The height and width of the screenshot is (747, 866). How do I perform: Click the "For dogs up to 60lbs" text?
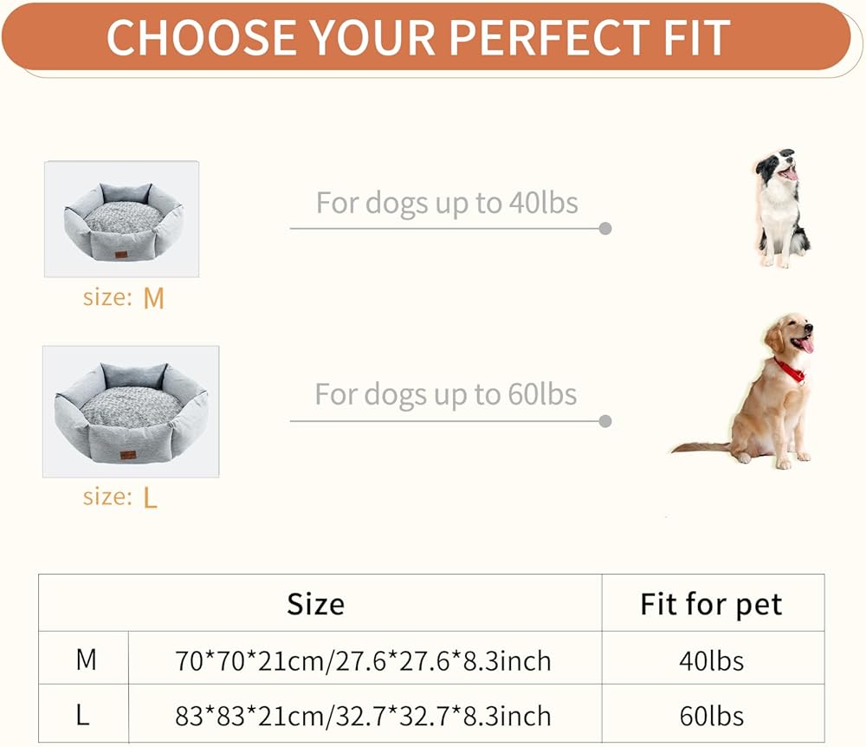446,394
